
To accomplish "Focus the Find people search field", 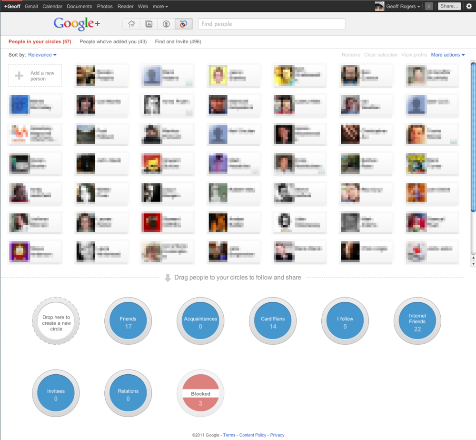I will pos(271,24).
